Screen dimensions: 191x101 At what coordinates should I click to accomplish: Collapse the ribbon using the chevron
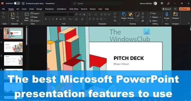[189, 23]
